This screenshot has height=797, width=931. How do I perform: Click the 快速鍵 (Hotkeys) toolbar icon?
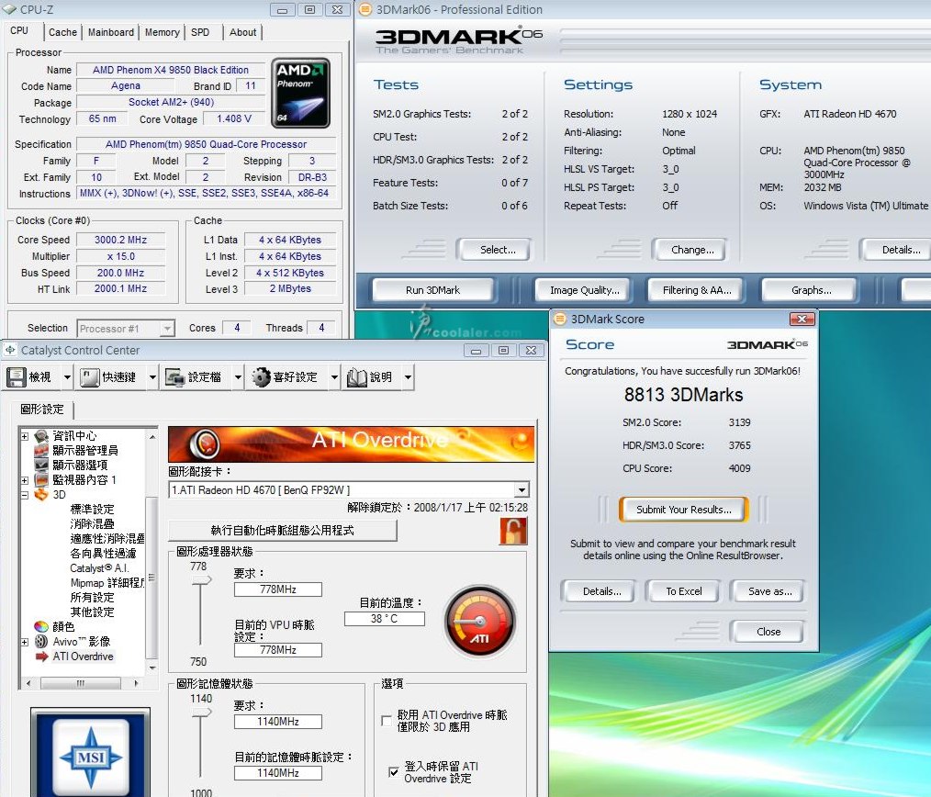pyautogui.click(x=90, y=377)
